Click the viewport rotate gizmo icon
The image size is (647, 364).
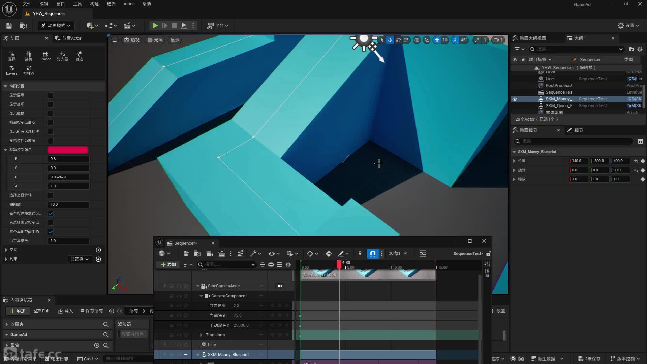tap(398, 40)
